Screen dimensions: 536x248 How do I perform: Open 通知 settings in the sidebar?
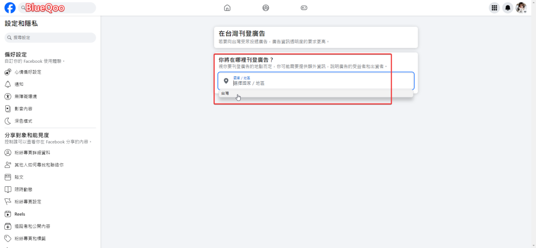(x=19, y=84)
